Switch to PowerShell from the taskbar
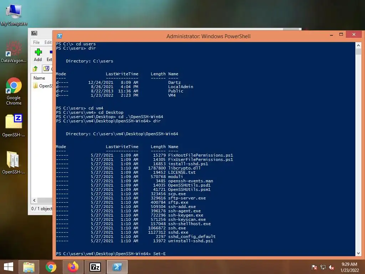The height and width of the screenshot is (274, 365). (x=117, y=267)
